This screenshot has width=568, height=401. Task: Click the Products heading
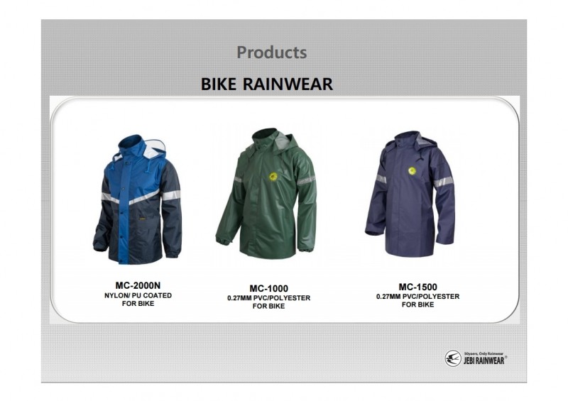pyautogui.click(x=272, y=52)
